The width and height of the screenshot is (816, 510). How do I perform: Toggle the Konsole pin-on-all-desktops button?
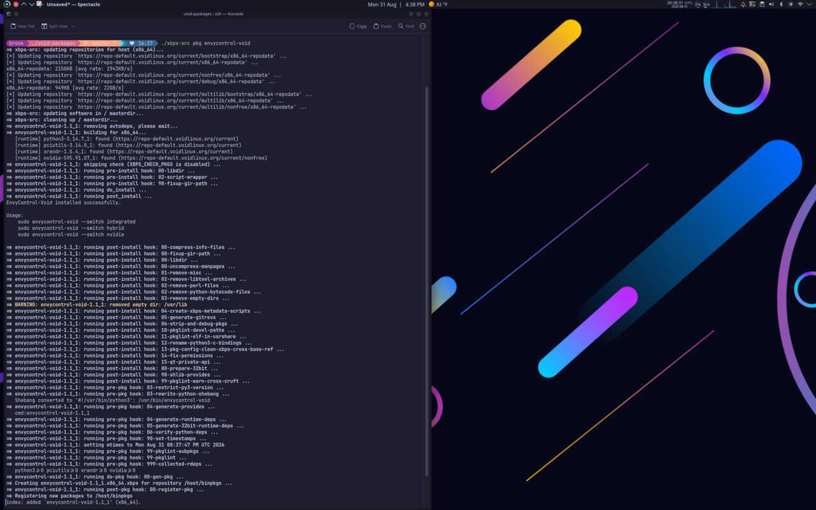click(16, 13)
